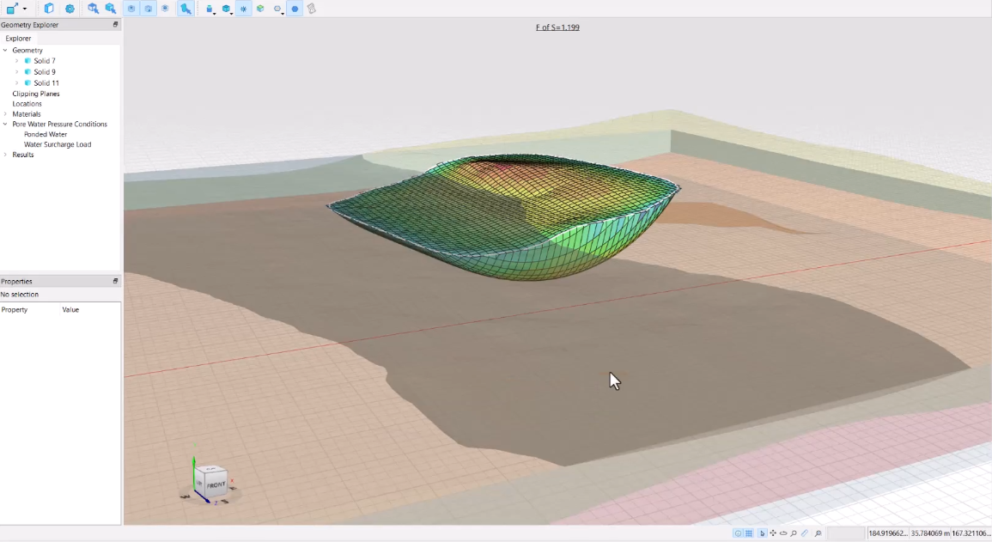
Task: Switch to the Explorer tab
Action: click(x=18, y=39)
